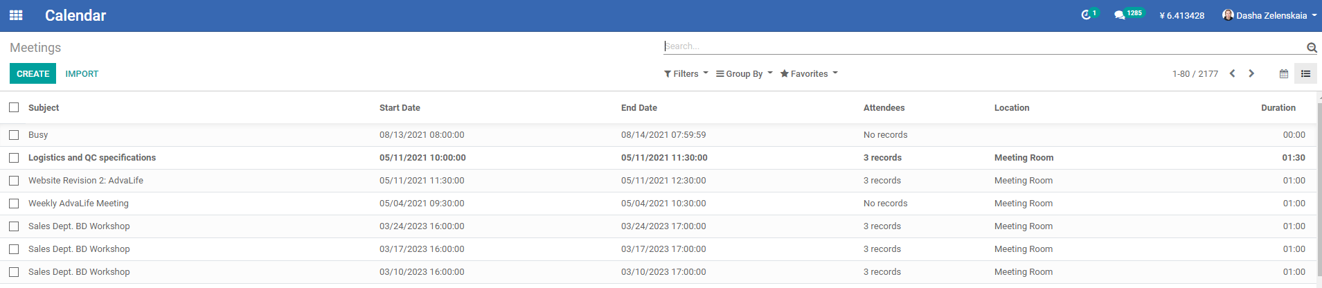Open the Filters dropdown

[x=686, y=74]
